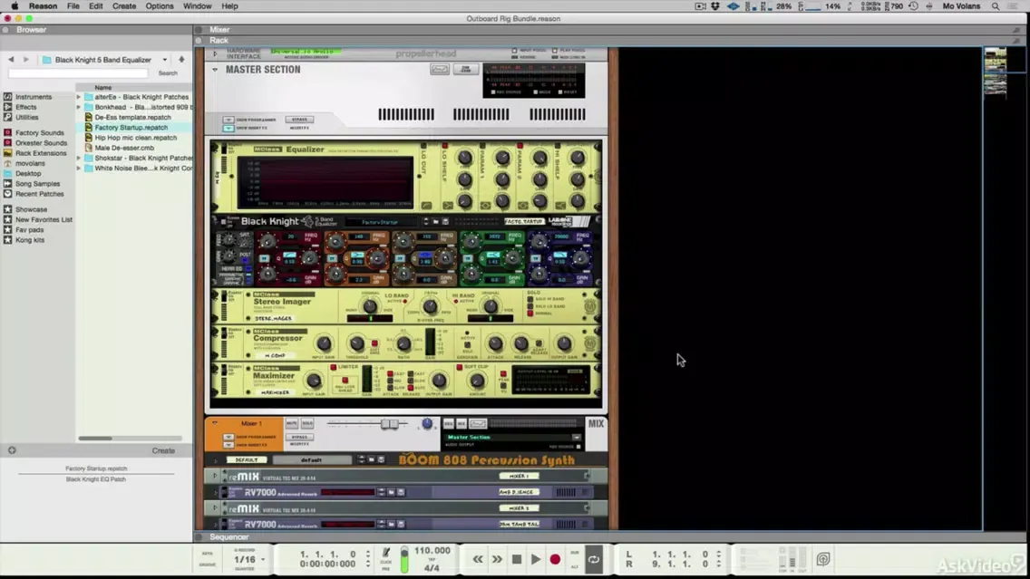Open Factory Sounds location
The image size is (1030, 579).
[39, 132]
